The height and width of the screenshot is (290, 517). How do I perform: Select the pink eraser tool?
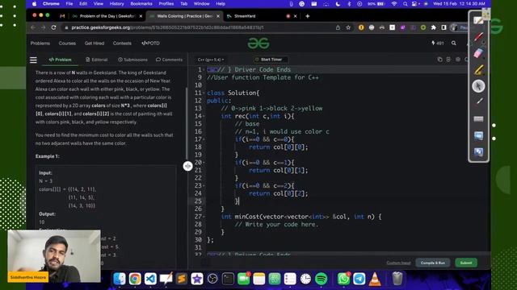(478, 52)
